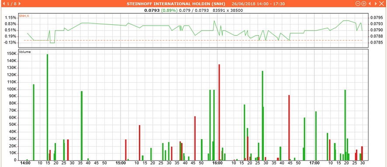Viewport: 387px width, 167px height.
Task: Shift the time range back with the left arrow next to the zoom icons
Action: 370,3
